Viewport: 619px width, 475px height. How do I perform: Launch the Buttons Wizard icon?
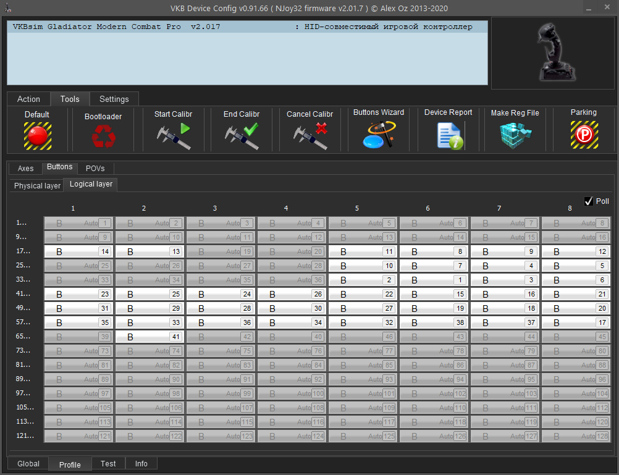379,135
